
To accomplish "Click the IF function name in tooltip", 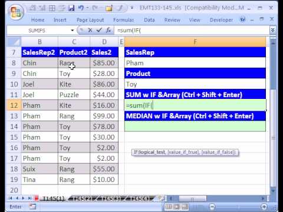I will (x=136, y=153).
